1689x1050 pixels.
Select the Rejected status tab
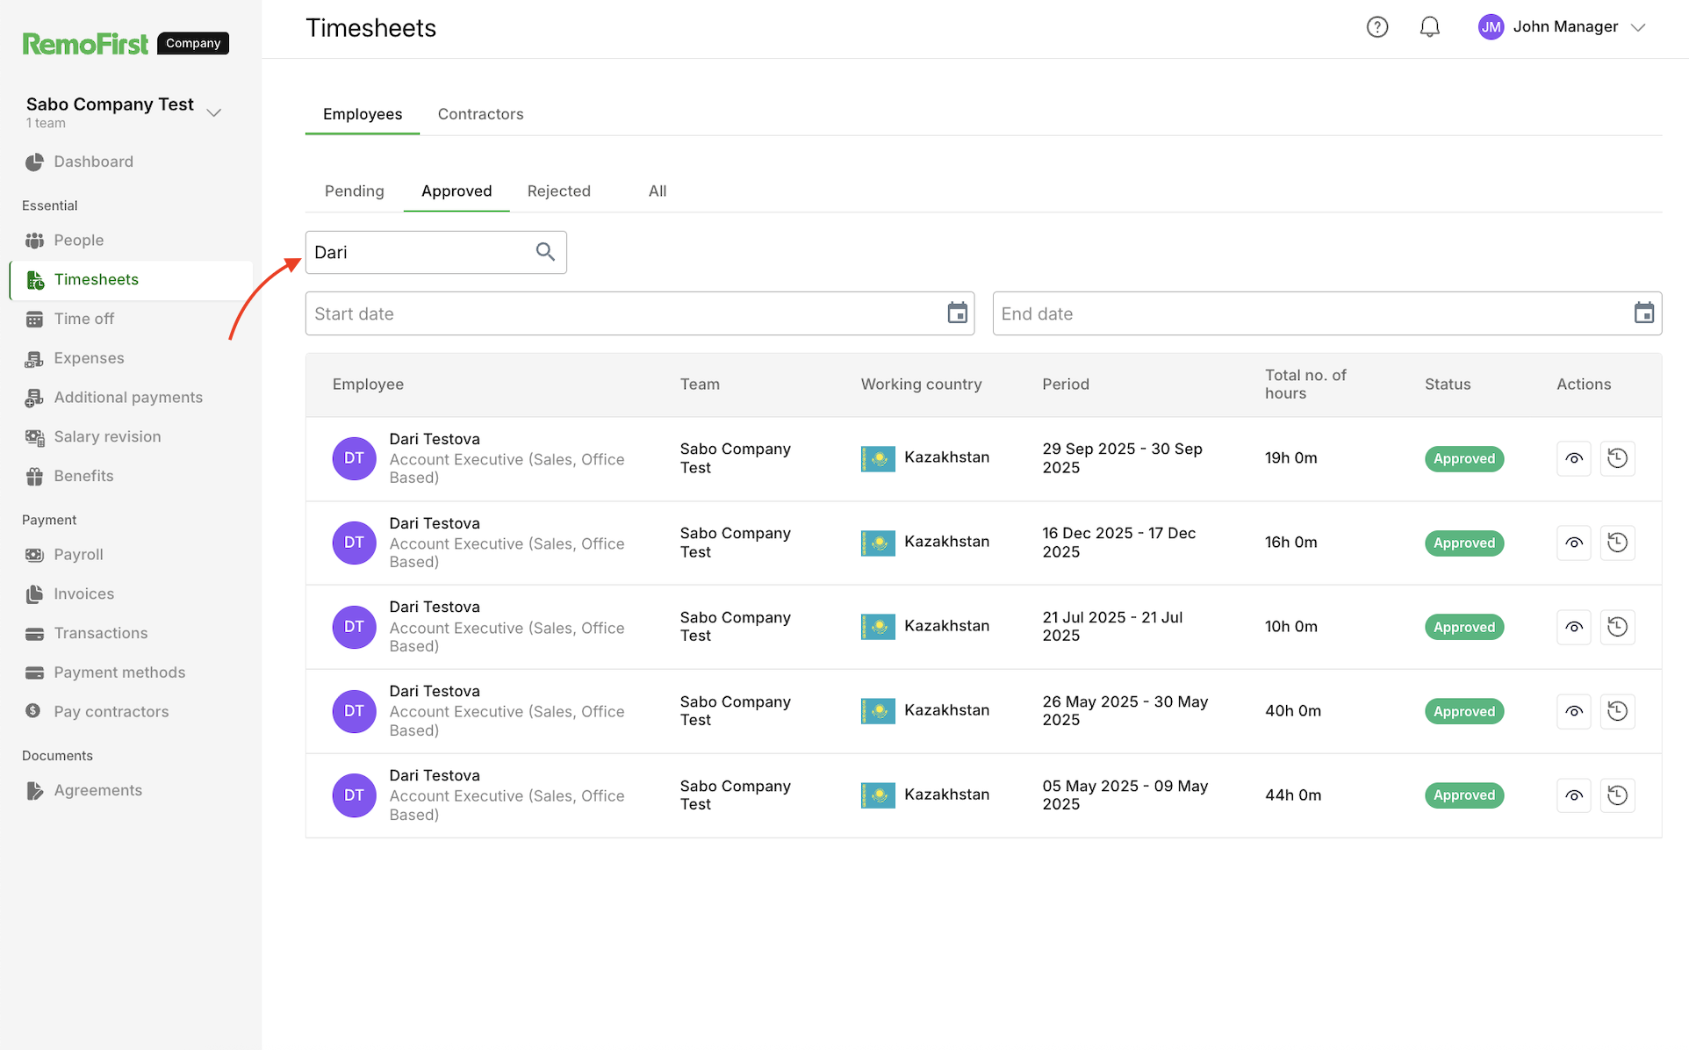click(558, 191)
